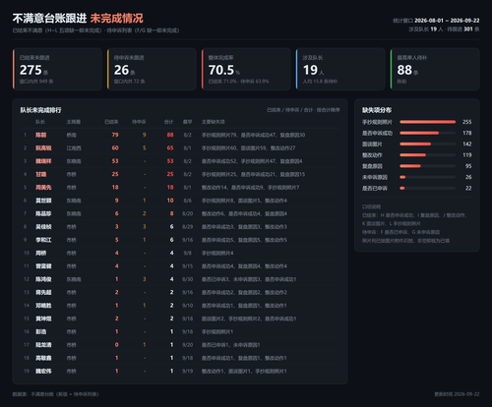Click the 更新时间 2026-09-22 footer text
This screenshot has width=492, height=407.
[x=457, y=394]
